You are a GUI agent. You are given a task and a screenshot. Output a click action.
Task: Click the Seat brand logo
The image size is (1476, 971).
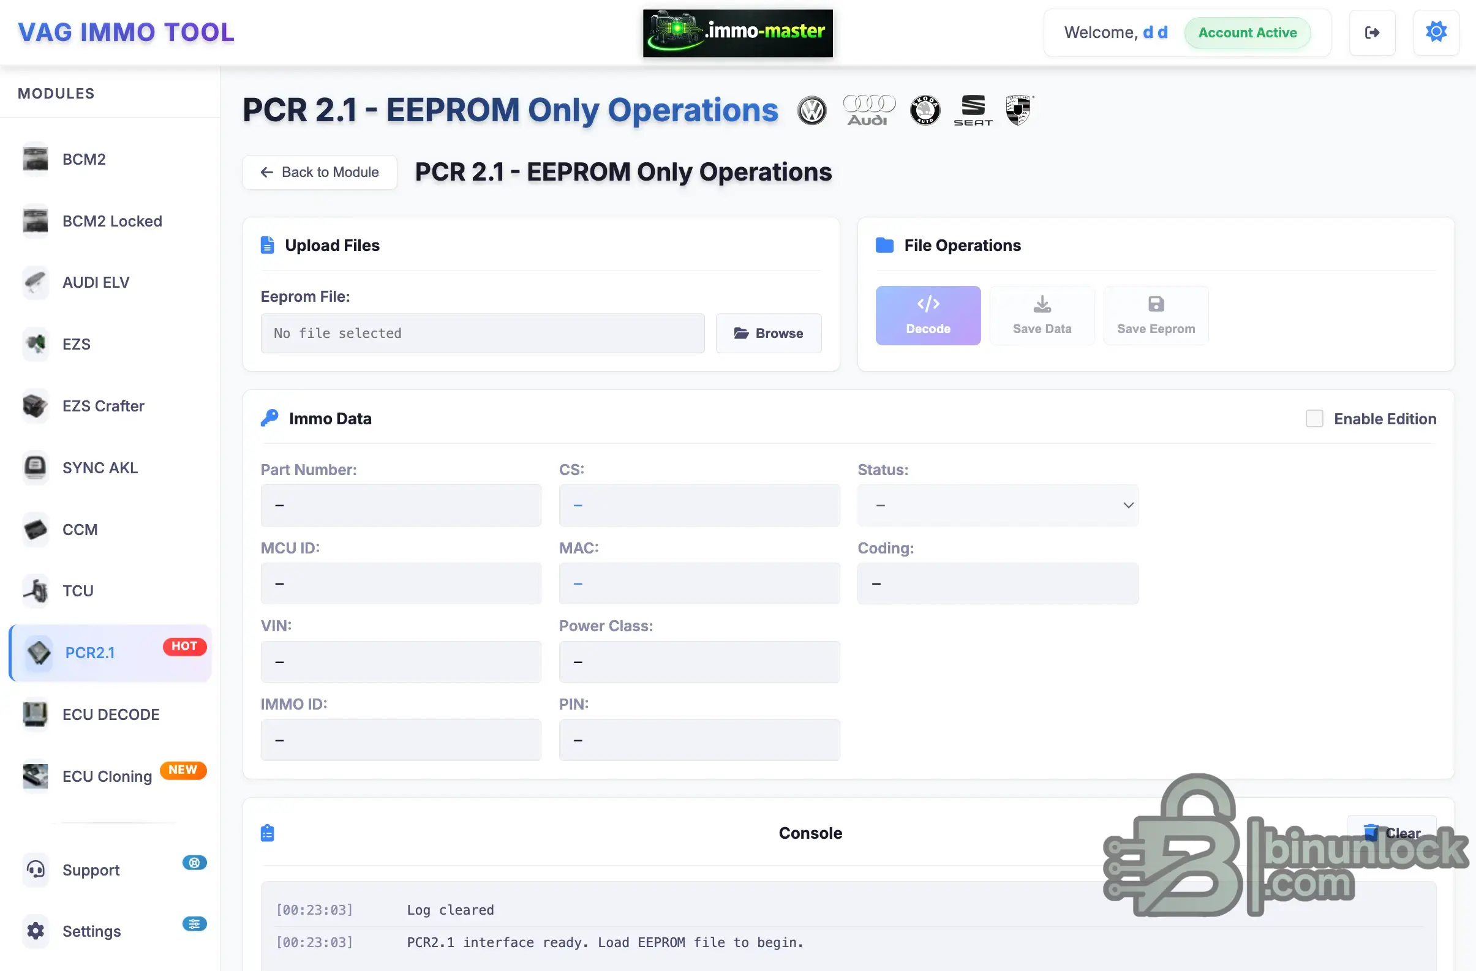tap(973, 110)
